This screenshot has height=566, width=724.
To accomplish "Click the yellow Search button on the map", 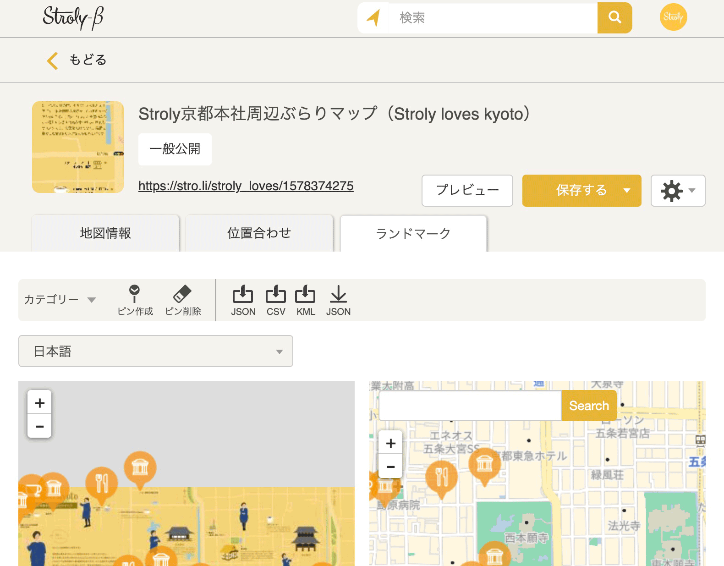I will [x=588, y=406].
